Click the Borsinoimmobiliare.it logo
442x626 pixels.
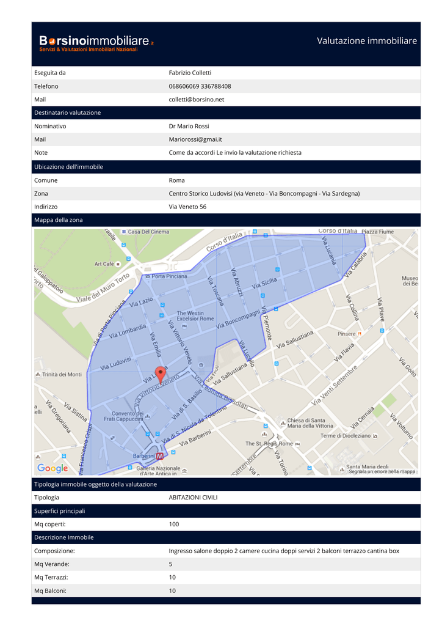point(96,43)
